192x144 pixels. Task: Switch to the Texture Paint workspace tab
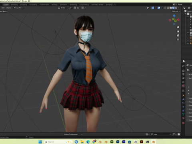tap(44, 5)
